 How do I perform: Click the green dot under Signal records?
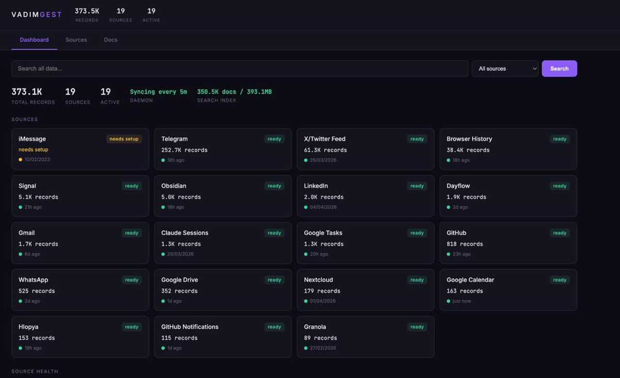pos(21,207)
